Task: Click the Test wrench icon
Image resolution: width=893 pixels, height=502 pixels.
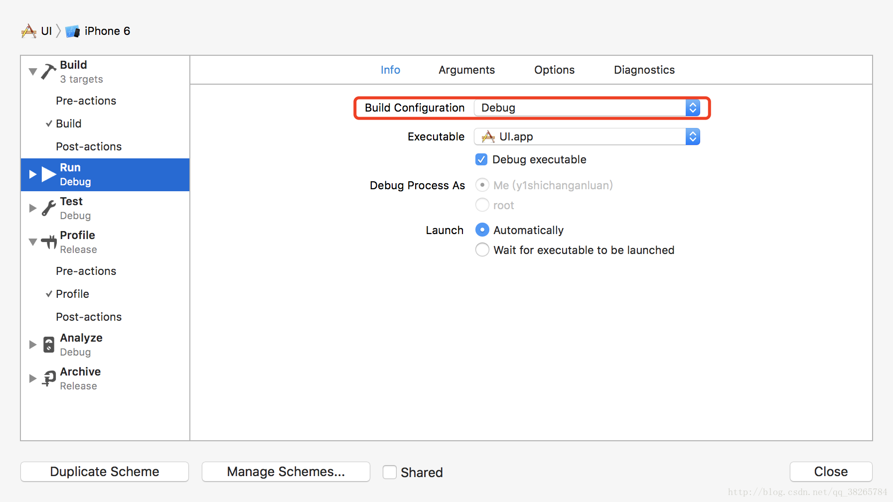Action: 49,208
